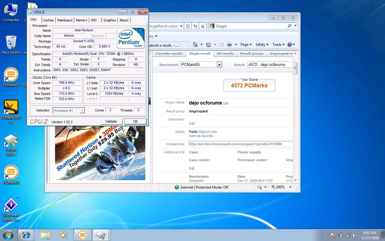Click the Mark as favorite link
Screen dimensions: 385x241
(201, 136)
